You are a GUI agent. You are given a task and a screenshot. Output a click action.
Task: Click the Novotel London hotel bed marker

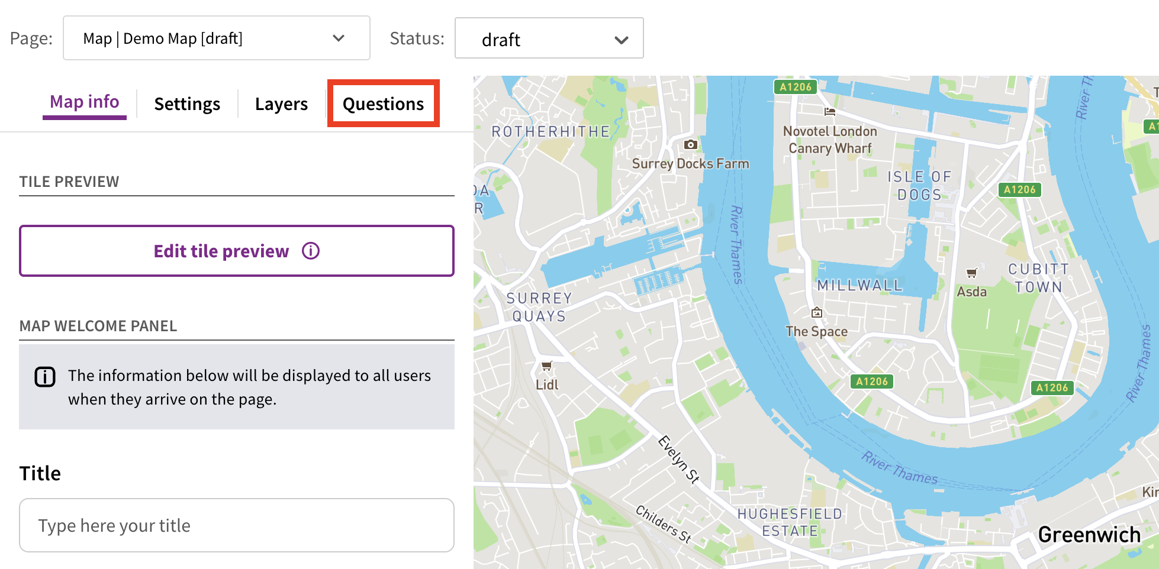pos(830,111)
